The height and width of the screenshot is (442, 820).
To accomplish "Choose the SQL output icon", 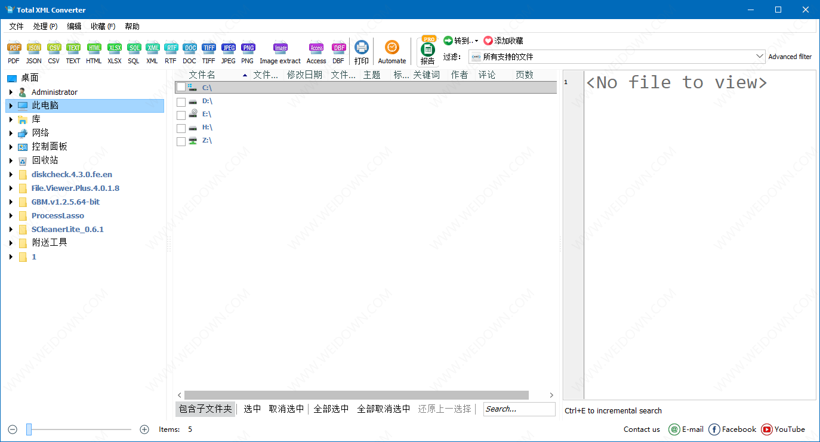I will [134, 48].
